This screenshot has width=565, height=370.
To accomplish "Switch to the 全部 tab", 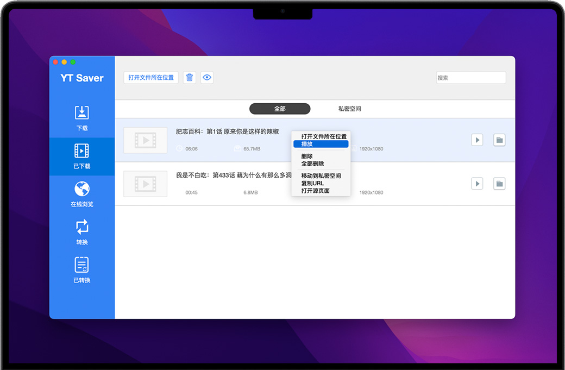I will [x=280, y=109].
